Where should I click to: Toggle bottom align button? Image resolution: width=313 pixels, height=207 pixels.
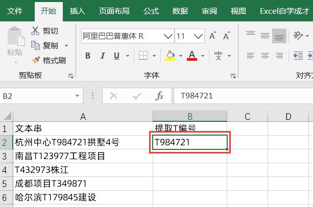point(279,36)
